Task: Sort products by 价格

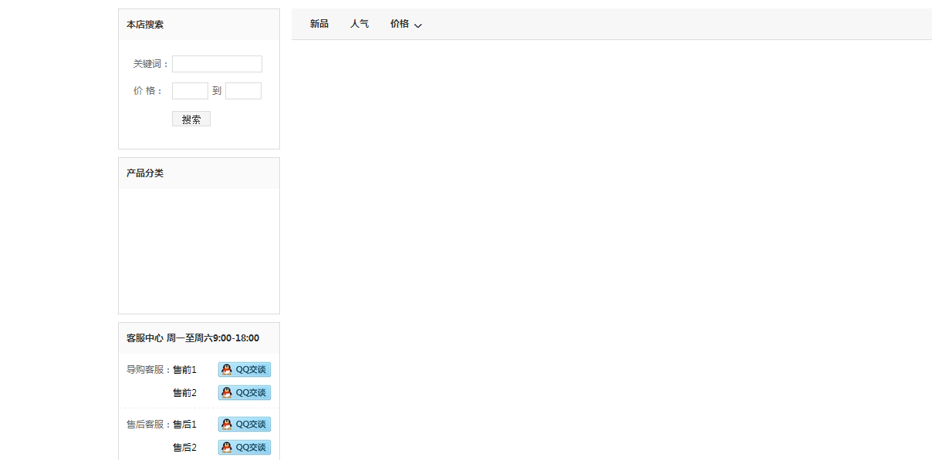Action: click(400, 24)
